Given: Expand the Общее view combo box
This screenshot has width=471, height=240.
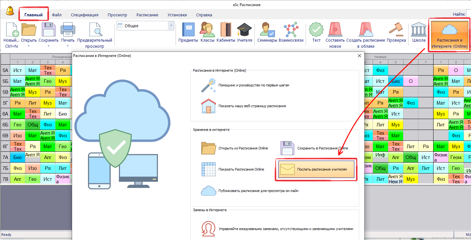Looking at the screenshot, I should coord(171,26).
